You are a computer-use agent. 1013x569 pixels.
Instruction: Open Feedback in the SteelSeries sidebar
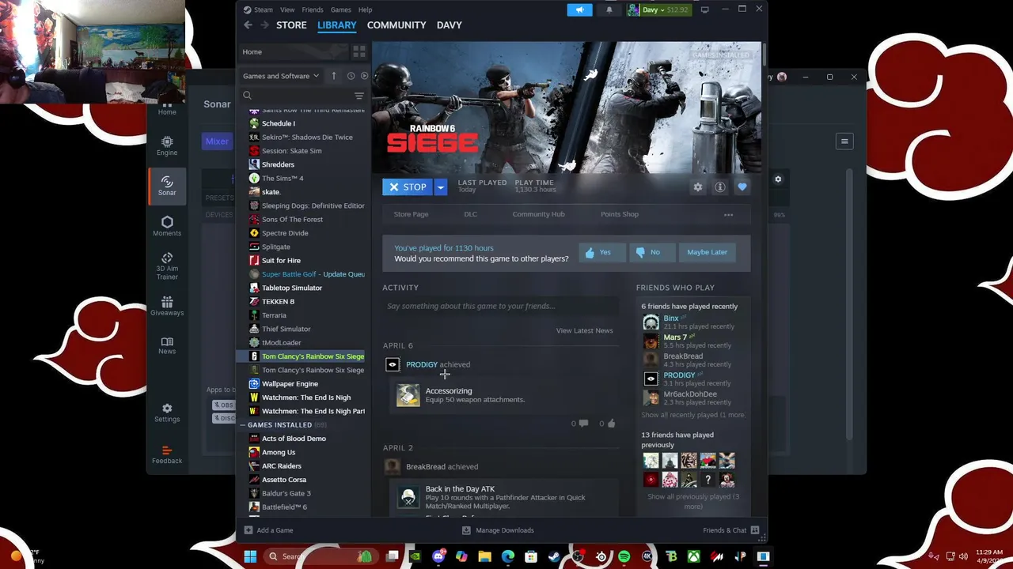click(167, 454)
